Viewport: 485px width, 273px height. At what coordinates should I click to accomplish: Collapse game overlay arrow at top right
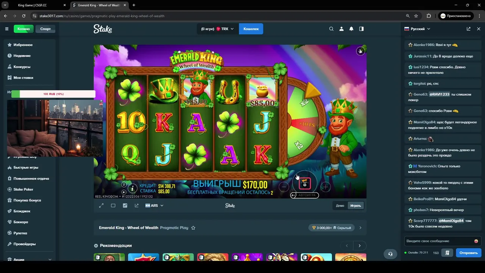[x=360, y=51]
